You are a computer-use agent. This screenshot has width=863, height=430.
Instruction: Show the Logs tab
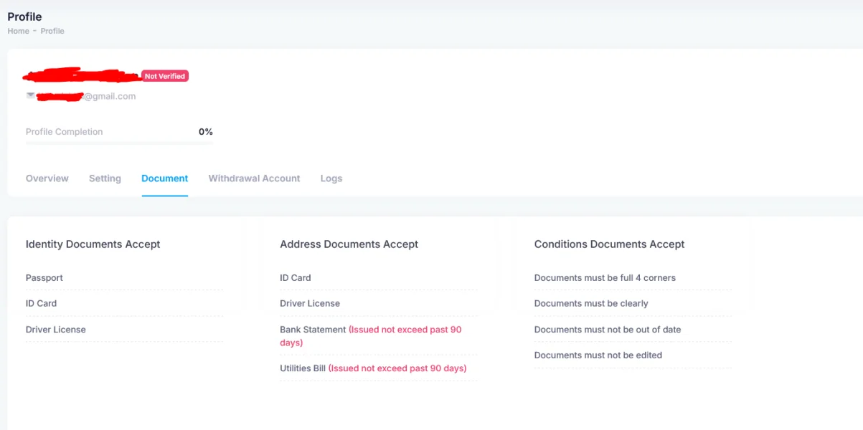click(x=331, y=178)
